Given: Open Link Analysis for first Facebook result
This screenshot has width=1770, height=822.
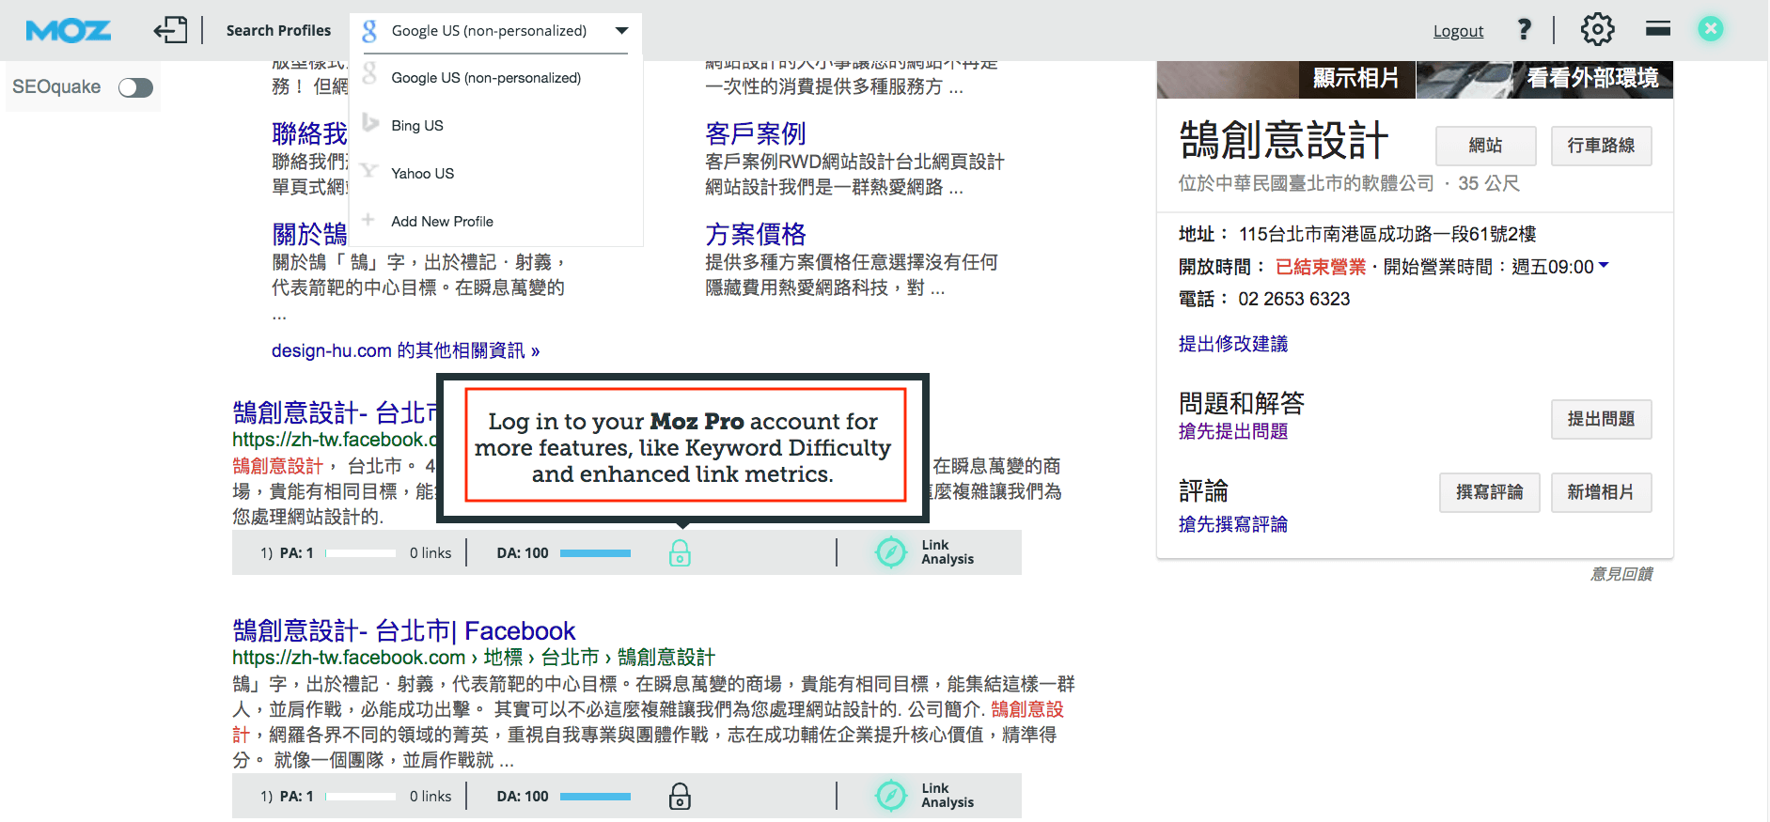Looking at the screenshot, I should (924, 552).
